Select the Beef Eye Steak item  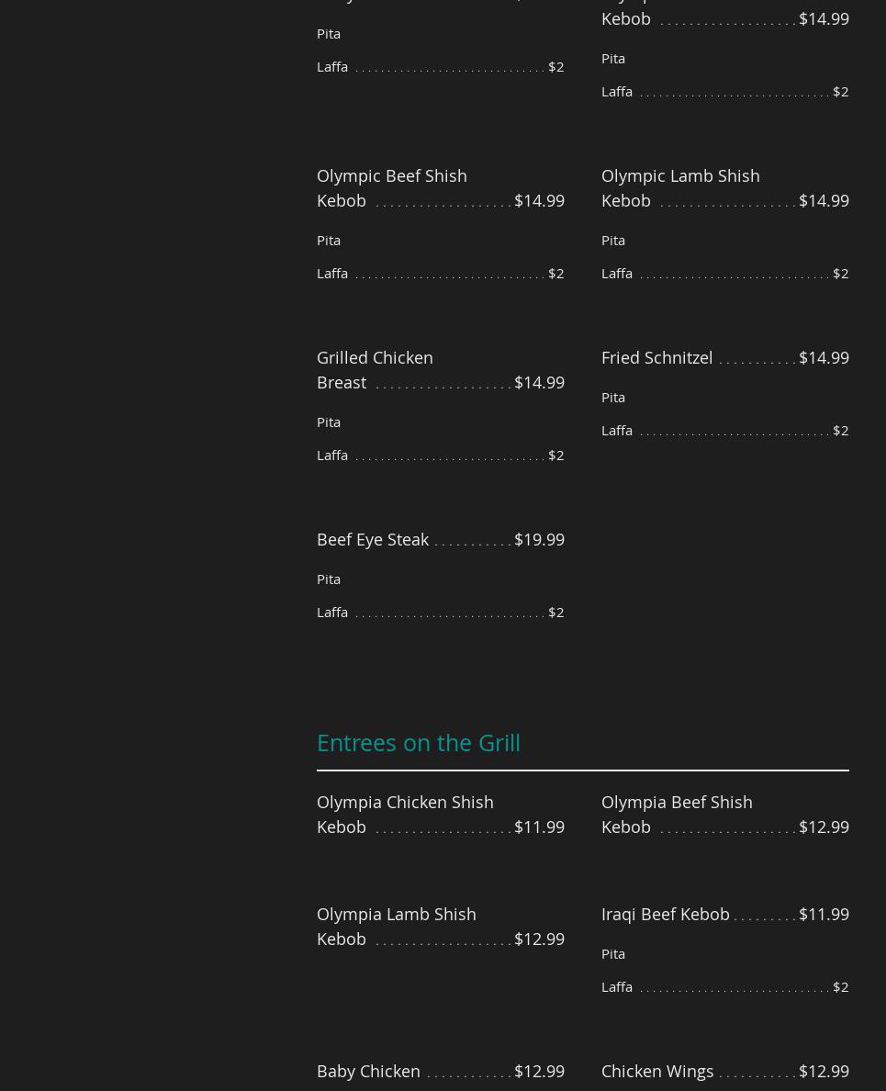pos(373,539)
